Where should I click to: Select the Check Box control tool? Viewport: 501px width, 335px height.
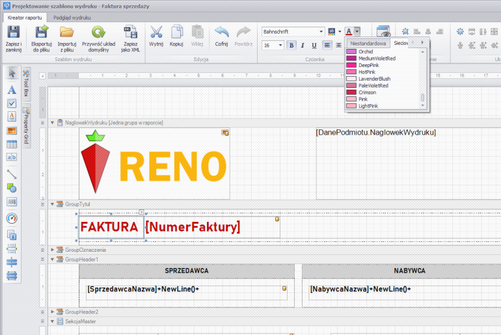coord(12,103)
